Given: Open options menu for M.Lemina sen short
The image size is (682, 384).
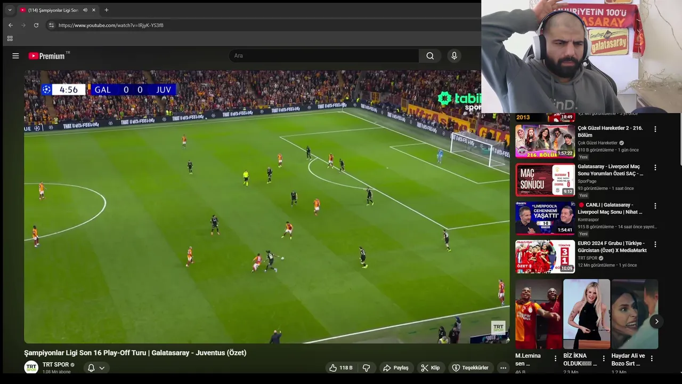Looking at the screenshot, I should pos(555,358).
